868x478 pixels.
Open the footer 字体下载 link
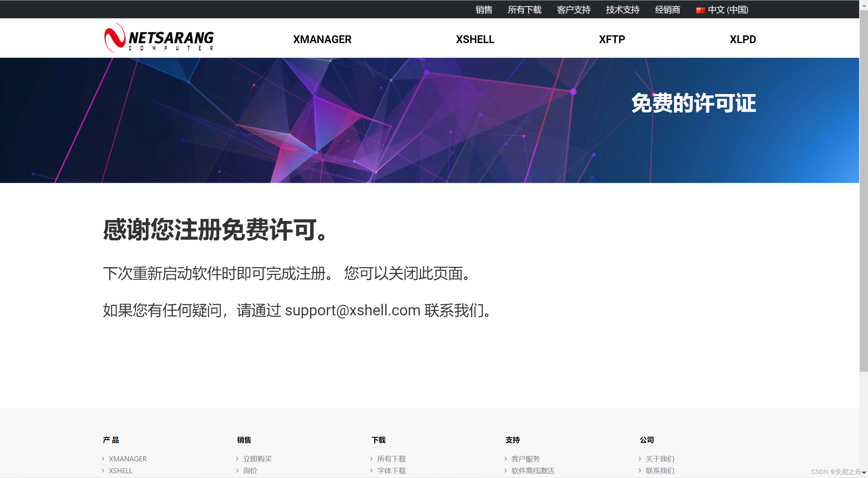click(x=392, y=471)
